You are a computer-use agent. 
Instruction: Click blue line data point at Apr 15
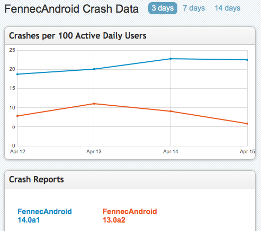(x=247, y=60)
